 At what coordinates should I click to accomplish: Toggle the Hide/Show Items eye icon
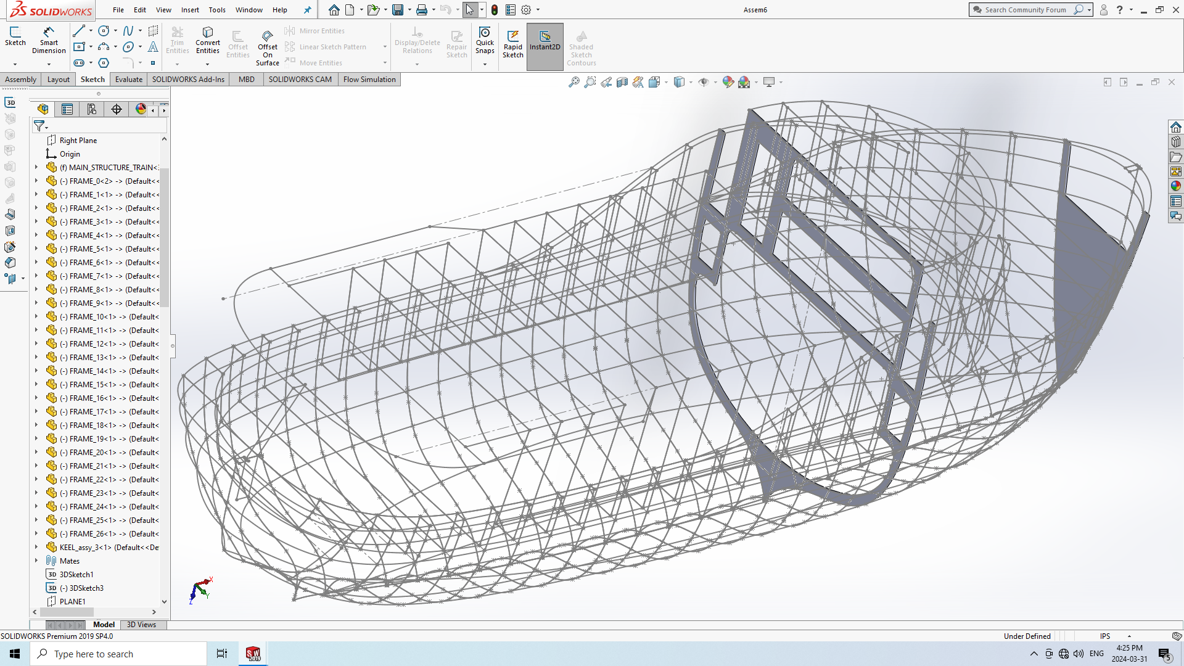pyautogui.click(x=704, y=82)
